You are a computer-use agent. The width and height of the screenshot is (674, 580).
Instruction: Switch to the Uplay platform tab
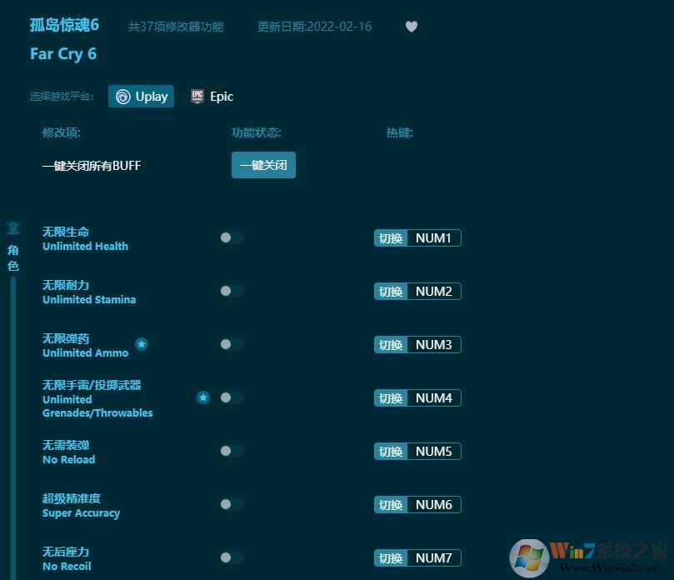[141, 96]
